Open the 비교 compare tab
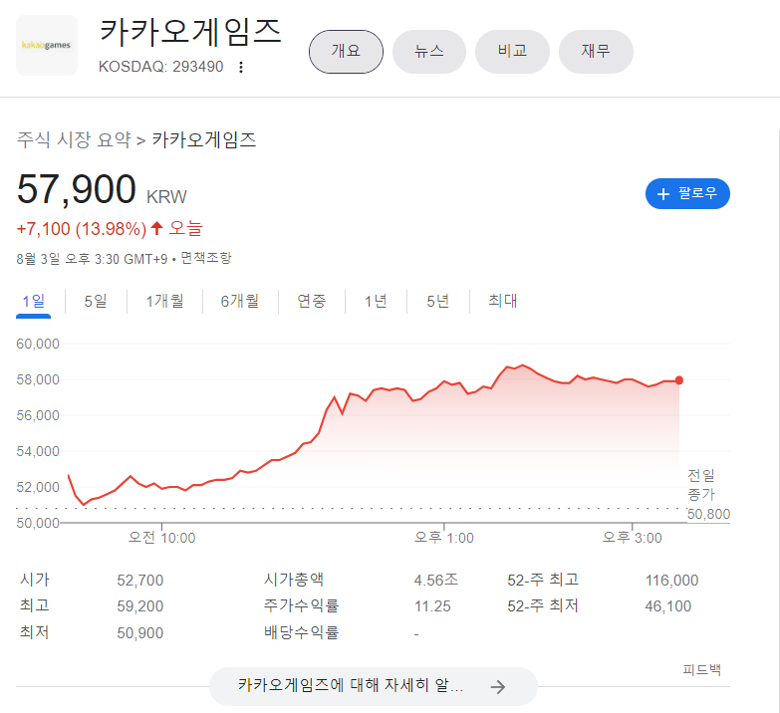 [x=512, y=51]
